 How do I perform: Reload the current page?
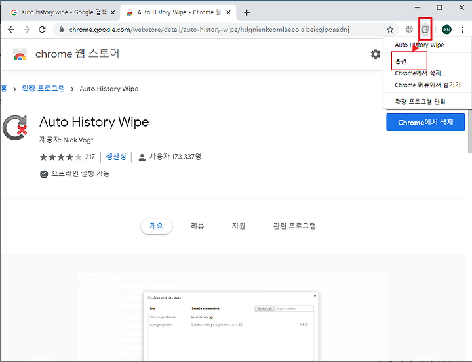pos(42,30)
